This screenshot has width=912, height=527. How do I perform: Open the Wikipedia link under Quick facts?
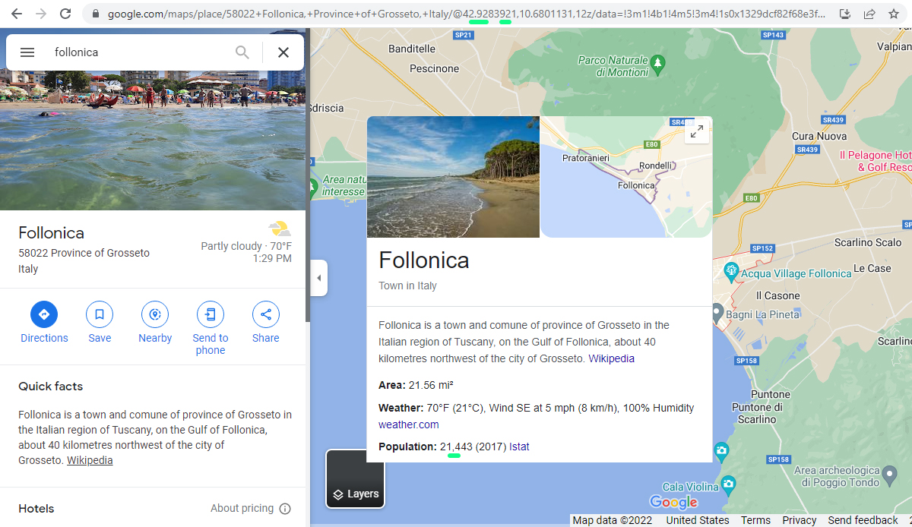pyautogui.click(x=90, y=459)
